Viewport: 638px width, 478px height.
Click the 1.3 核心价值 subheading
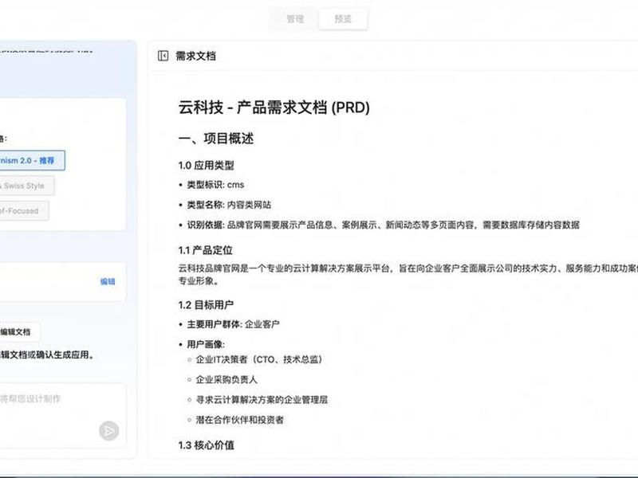(206, 445)
